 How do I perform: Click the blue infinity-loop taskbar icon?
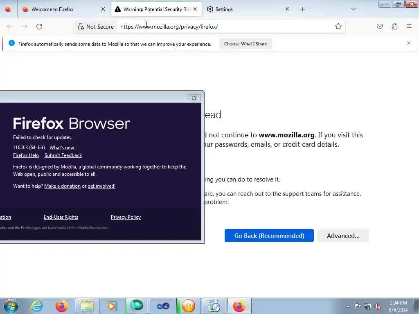163,306
